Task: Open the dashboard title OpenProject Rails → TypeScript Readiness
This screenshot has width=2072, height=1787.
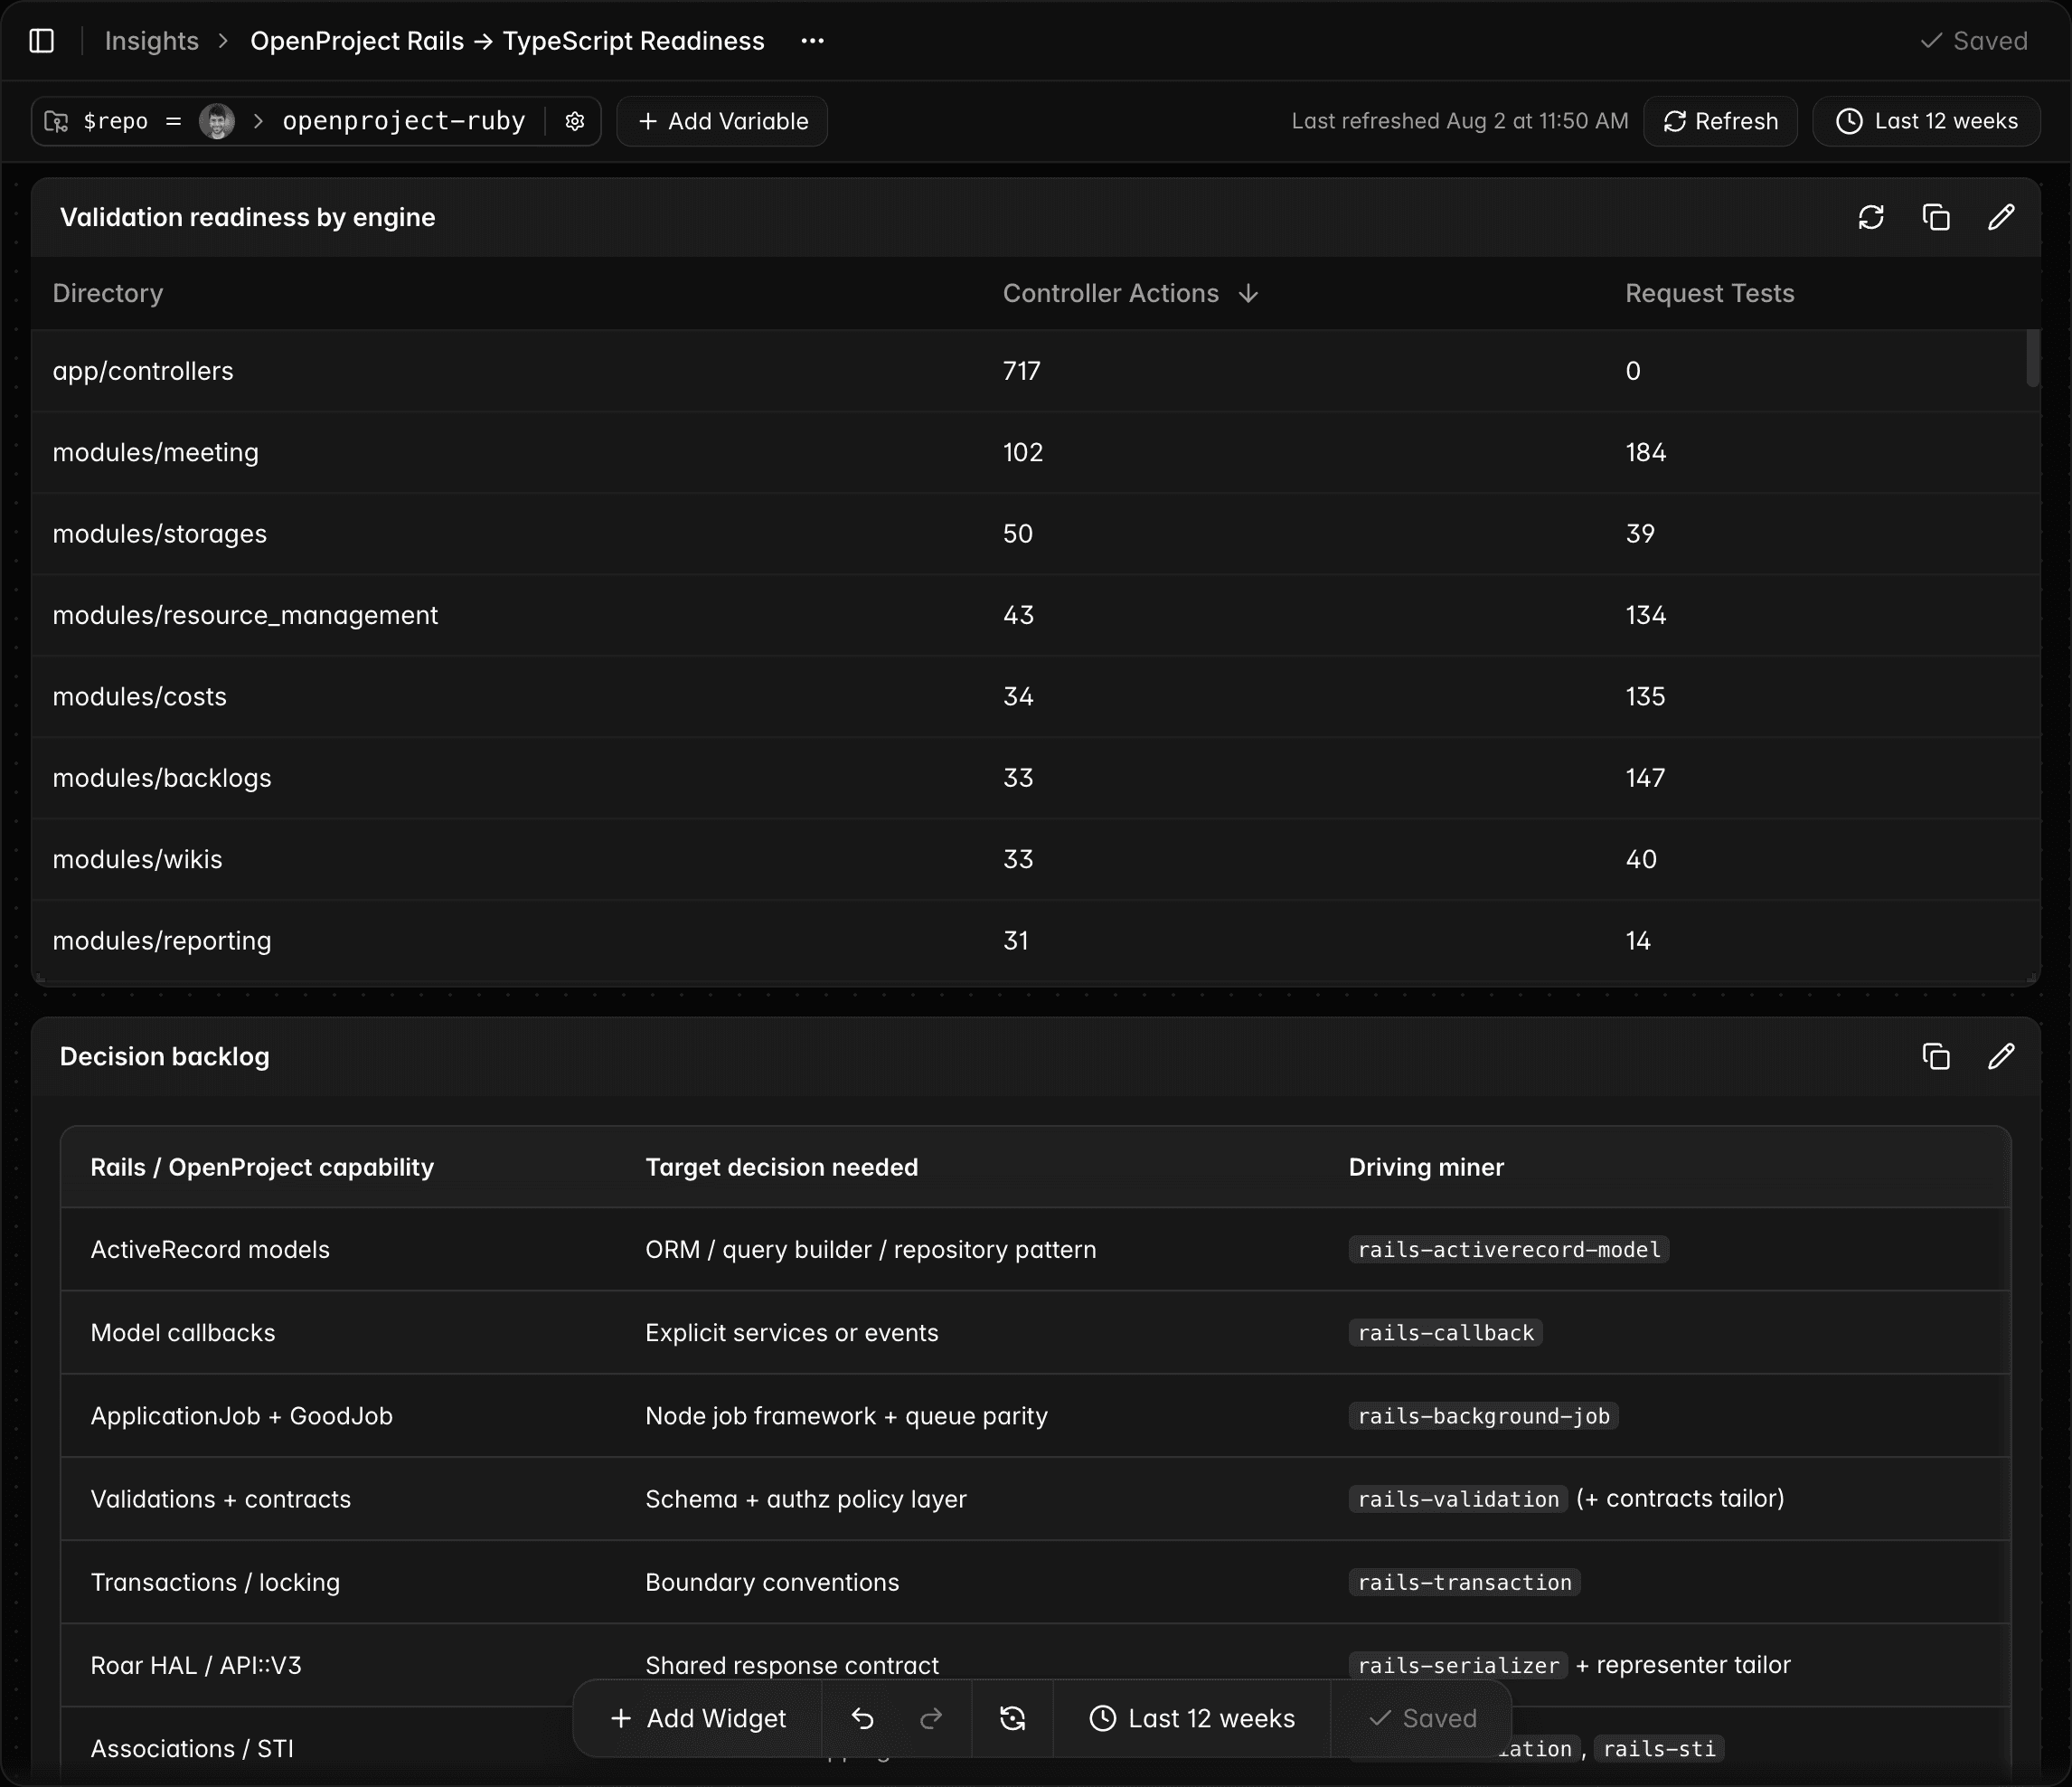Action: 507,41
